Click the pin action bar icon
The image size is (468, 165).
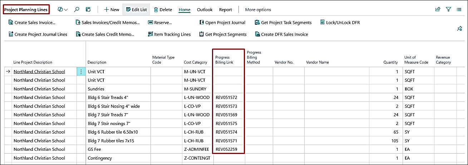[x=460, y=29]
